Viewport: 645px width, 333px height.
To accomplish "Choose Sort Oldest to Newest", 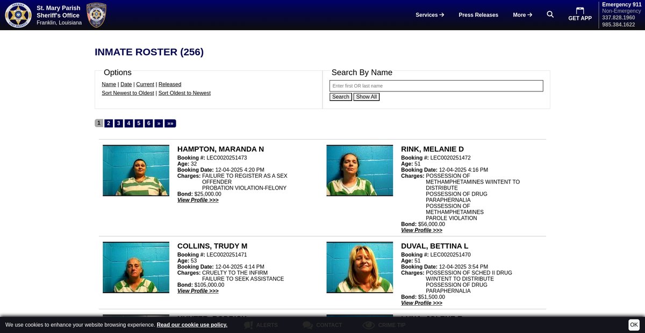I will coord(184,93).
